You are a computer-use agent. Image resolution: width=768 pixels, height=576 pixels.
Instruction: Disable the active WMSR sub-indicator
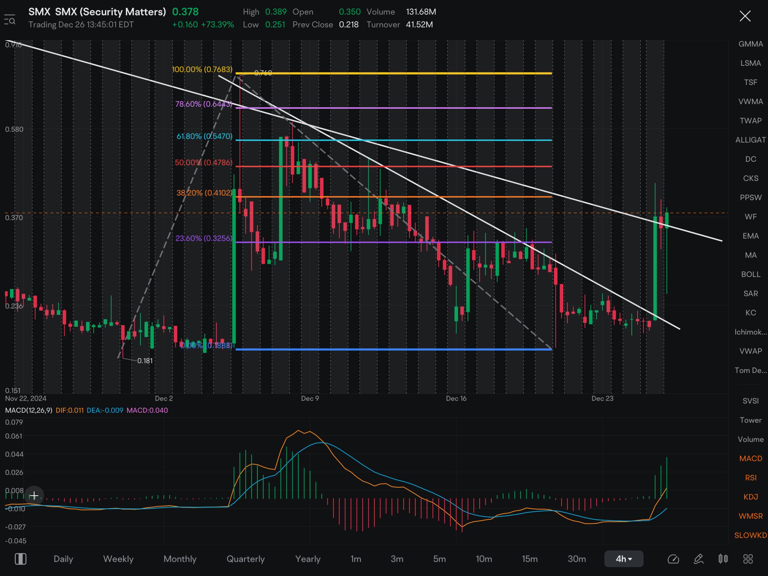(x=751, y=516)
